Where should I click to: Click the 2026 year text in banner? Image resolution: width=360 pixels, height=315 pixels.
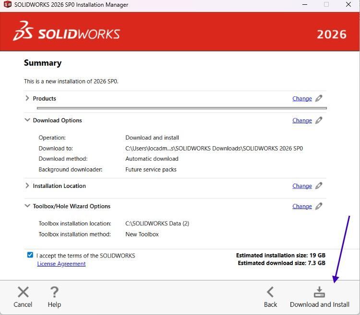tap(332, 35)
